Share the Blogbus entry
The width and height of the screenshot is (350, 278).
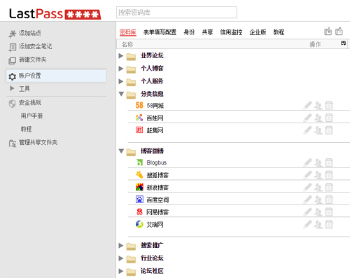[x=318, y=162]
